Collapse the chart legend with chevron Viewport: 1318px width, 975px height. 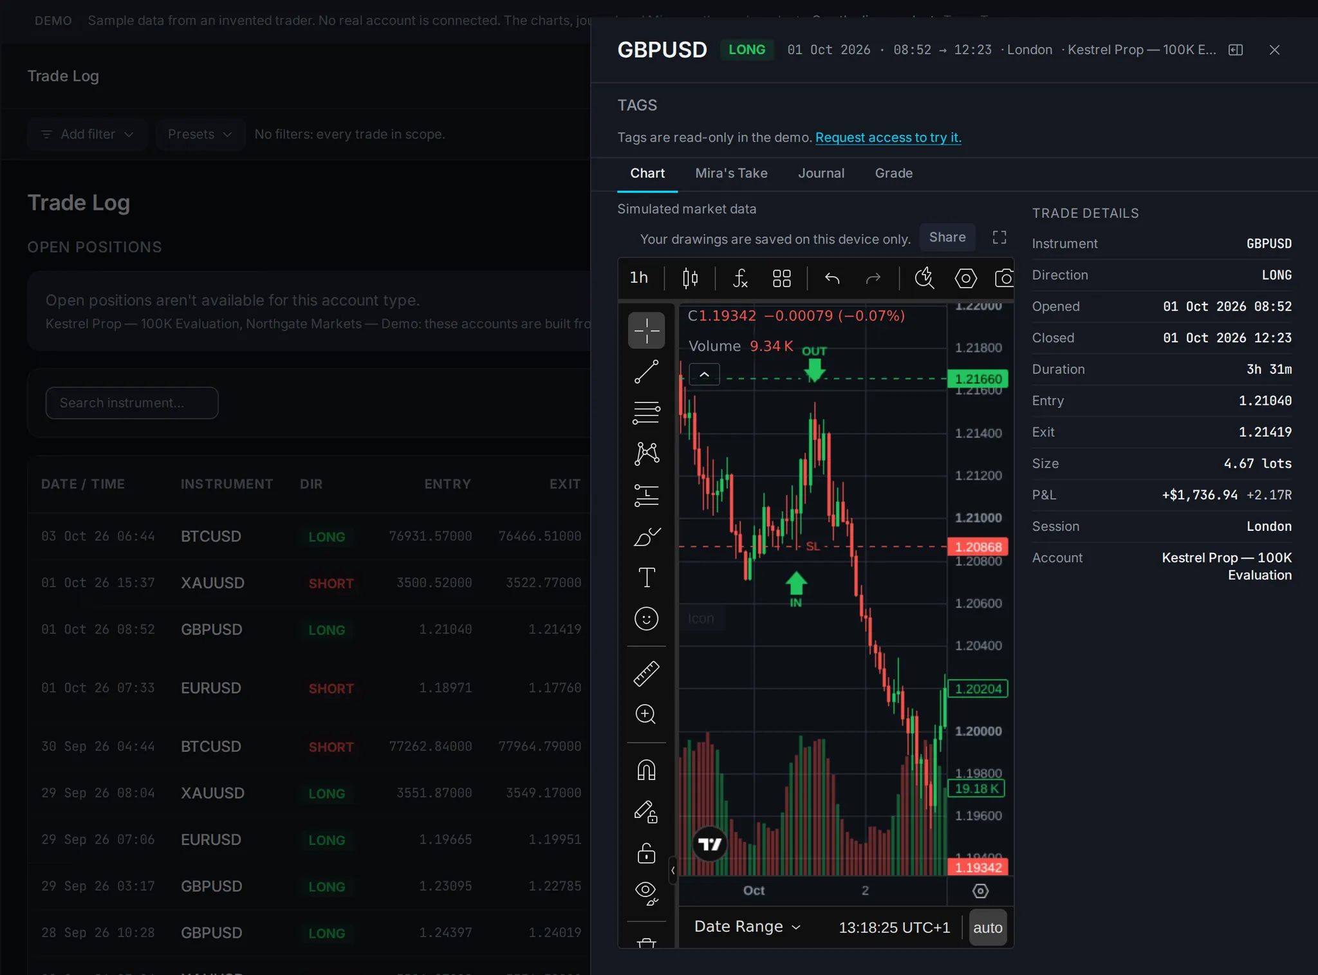(x=705, y=374)
